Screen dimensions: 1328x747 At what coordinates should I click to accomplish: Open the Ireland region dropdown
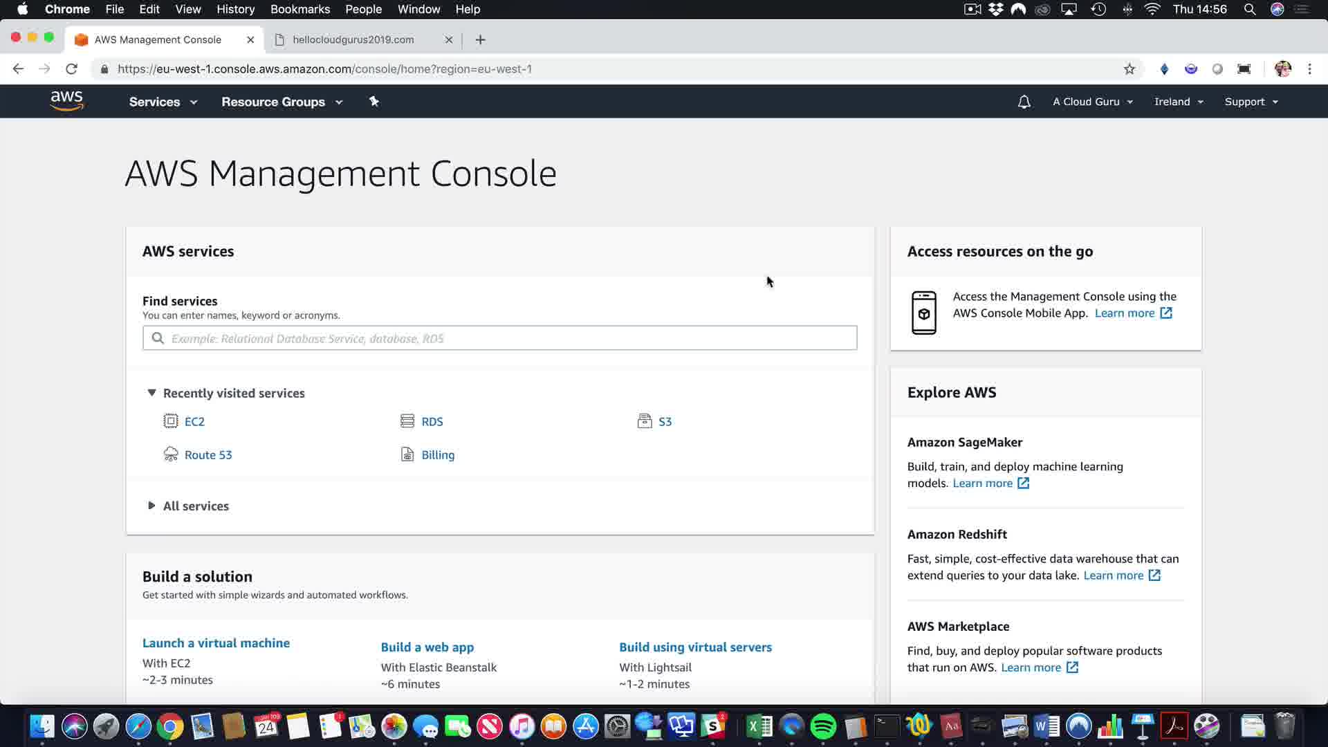click(x=1179, y=102)
